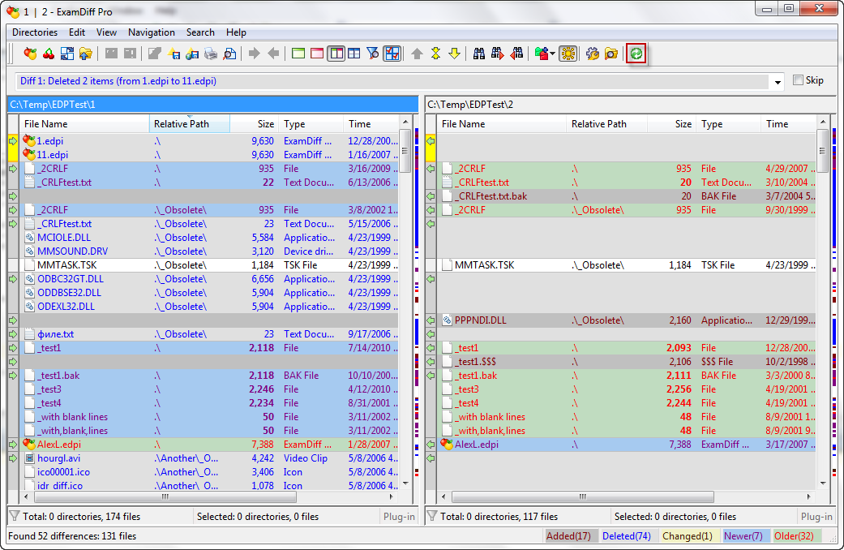
Task: Enable the Skip checkbox
Action: click(x=799, y=80)
